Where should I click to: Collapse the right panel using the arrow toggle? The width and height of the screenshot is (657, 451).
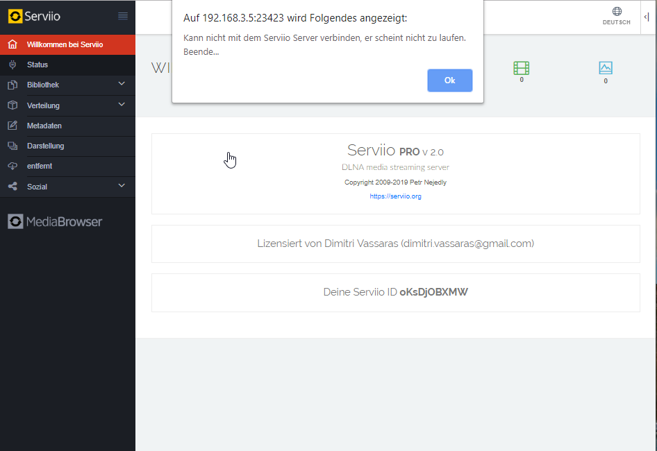coord(647,15)
